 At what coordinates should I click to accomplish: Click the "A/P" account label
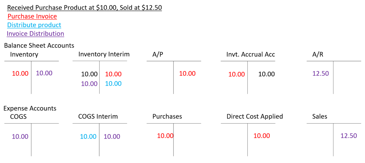[x=158, y=55]
